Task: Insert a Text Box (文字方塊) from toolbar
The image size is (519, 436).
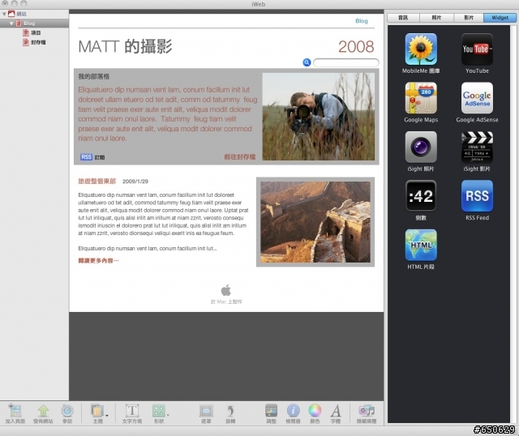Action: [x=132, y=411]
